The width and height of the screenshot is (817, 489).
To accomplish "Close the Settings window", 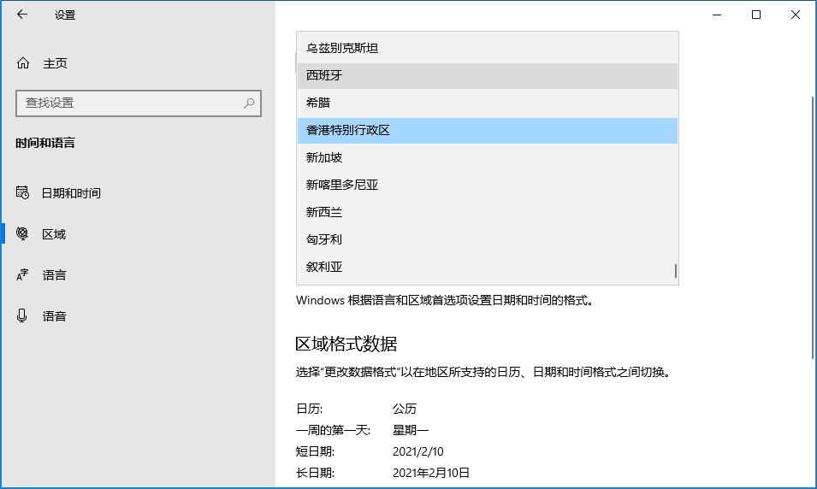I will tap(795, 15).
